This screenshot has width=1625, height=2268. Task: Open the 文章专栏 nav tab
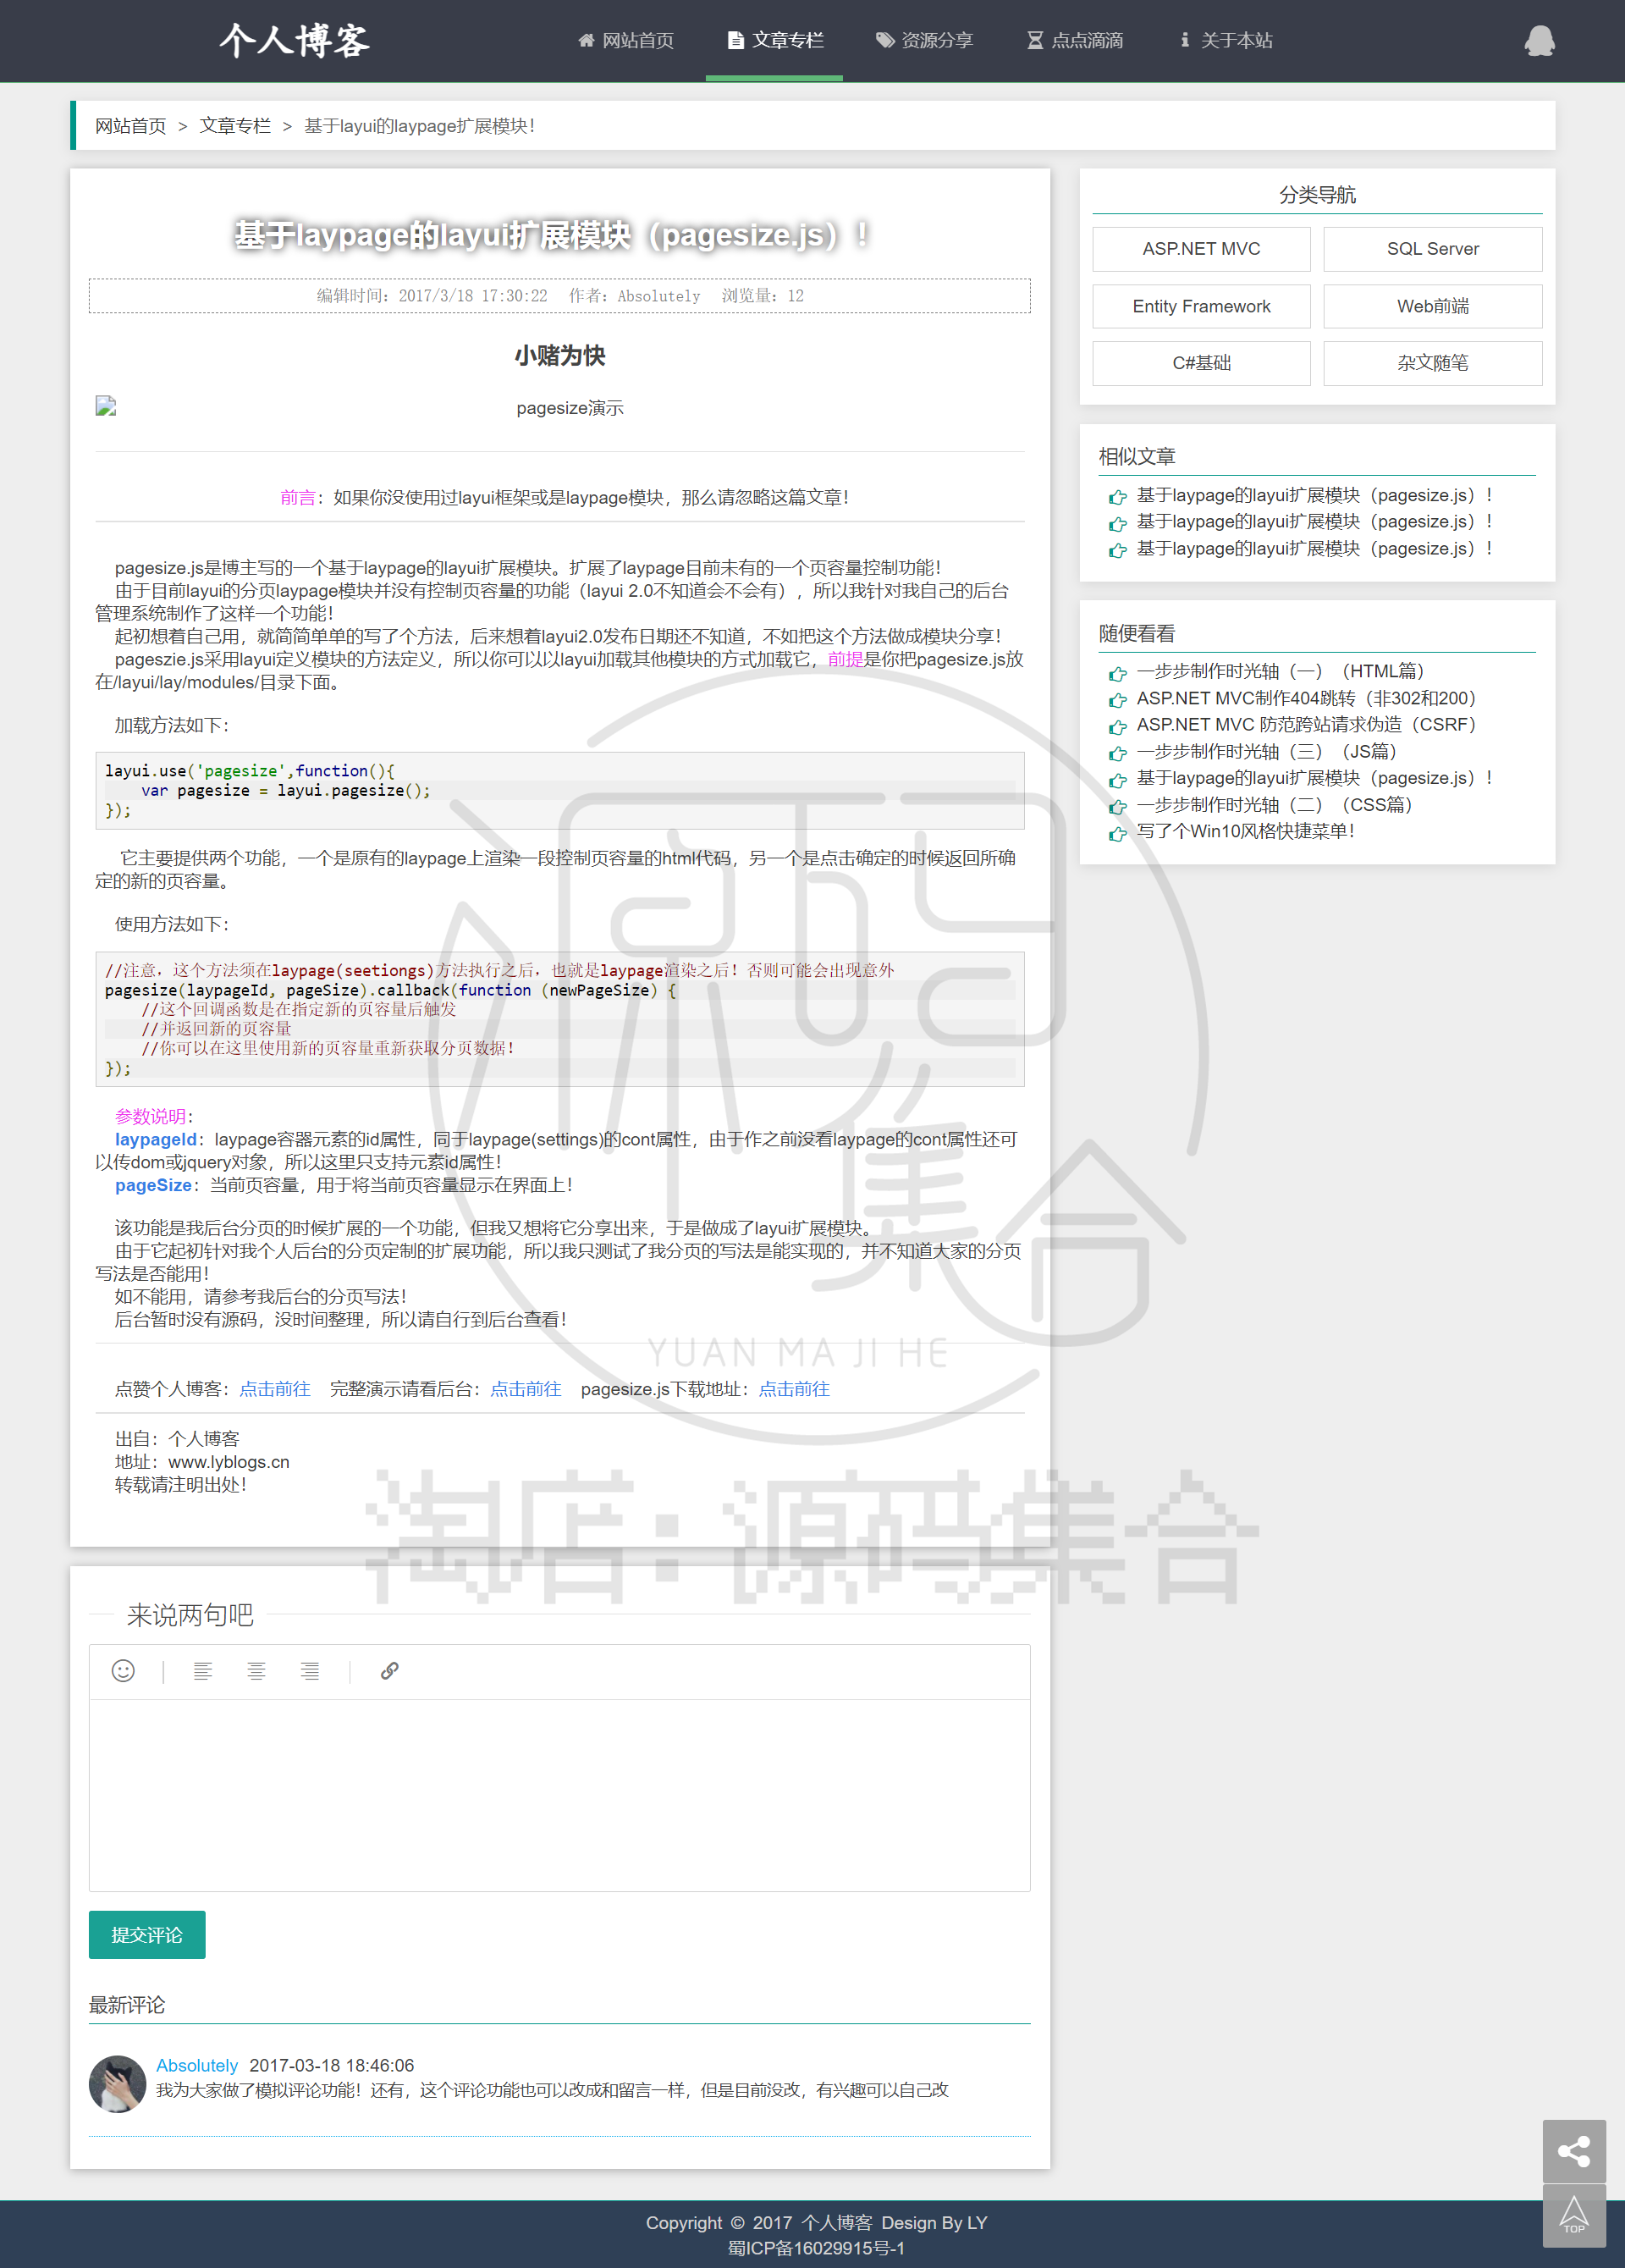[775, 41]
